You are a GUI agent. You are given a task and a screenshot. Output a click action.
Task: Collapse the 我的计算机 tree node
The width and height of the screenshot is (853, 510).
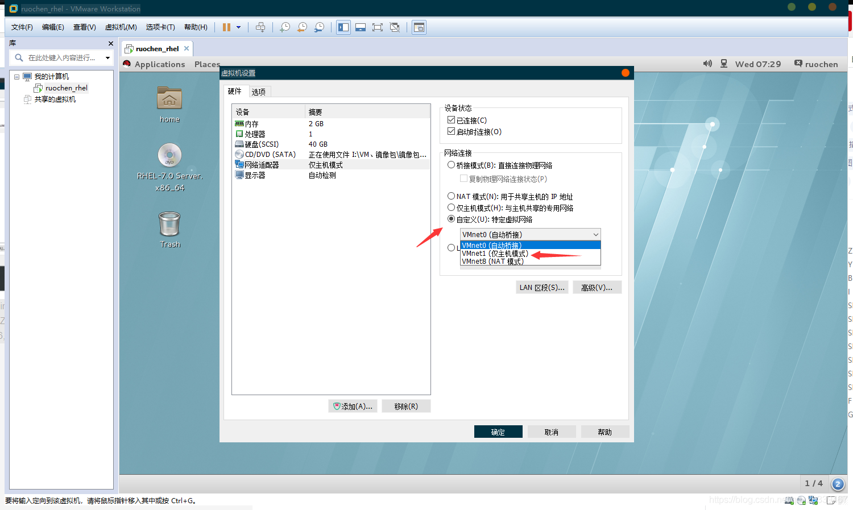17,77
